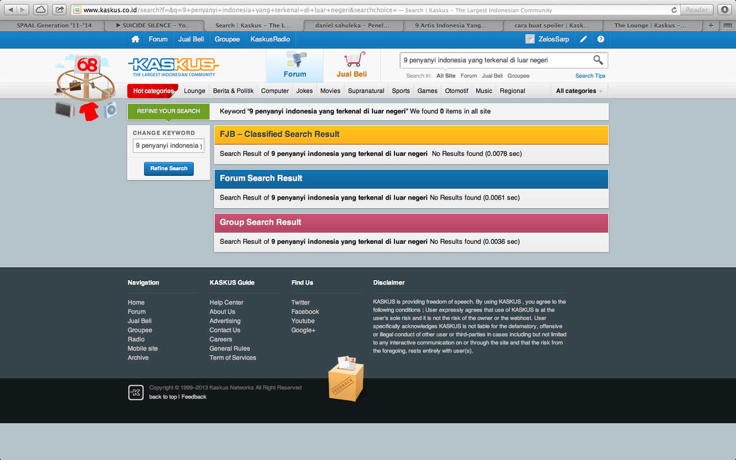Open Mobile site footer link

click(143, 348)
